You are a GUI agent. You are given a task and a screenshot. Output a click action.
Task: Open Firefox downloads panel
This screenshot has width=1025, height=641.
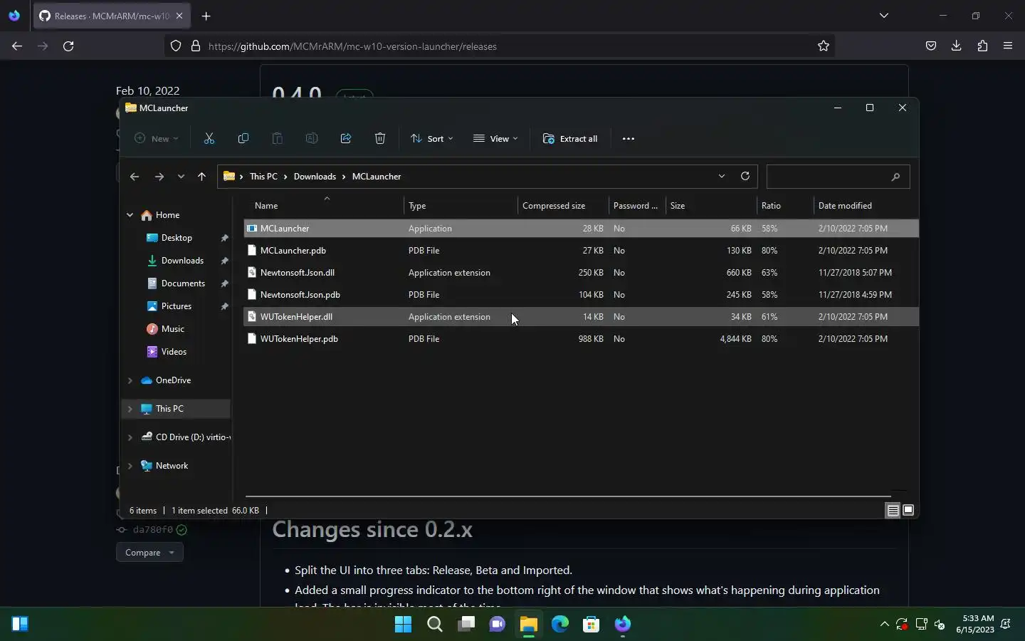tap(956, 46)
